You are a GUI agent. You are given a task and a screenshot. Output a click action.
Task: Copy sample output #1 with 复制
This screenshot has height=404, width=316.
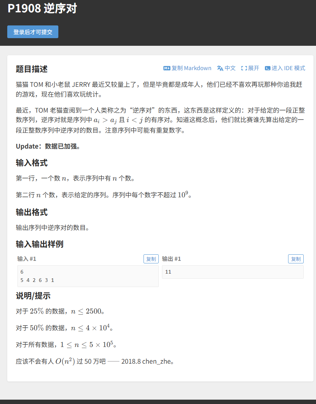[296, 259]
